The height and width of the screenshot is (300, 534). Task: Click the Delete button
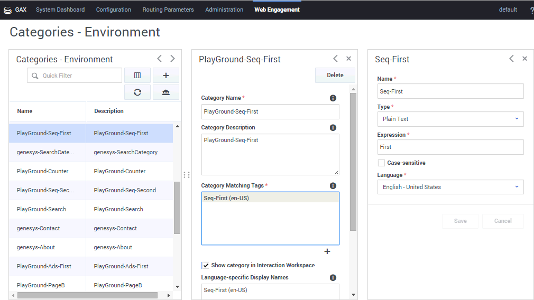335,76
